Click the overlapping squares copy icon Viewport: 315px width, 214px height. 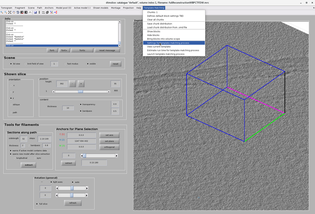pyautogui.click(x=47, y=13)
